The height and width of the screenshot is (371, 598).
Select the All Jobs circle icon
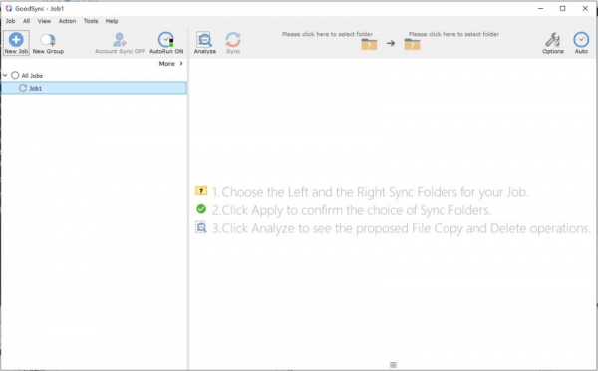pyautogui.click(x=15, y=75)
